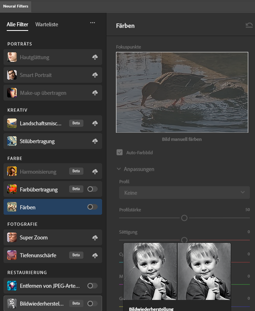Click the Stilübertragung cloud download icon
Screen dimensions: 255x311
(x=95, y=141)
